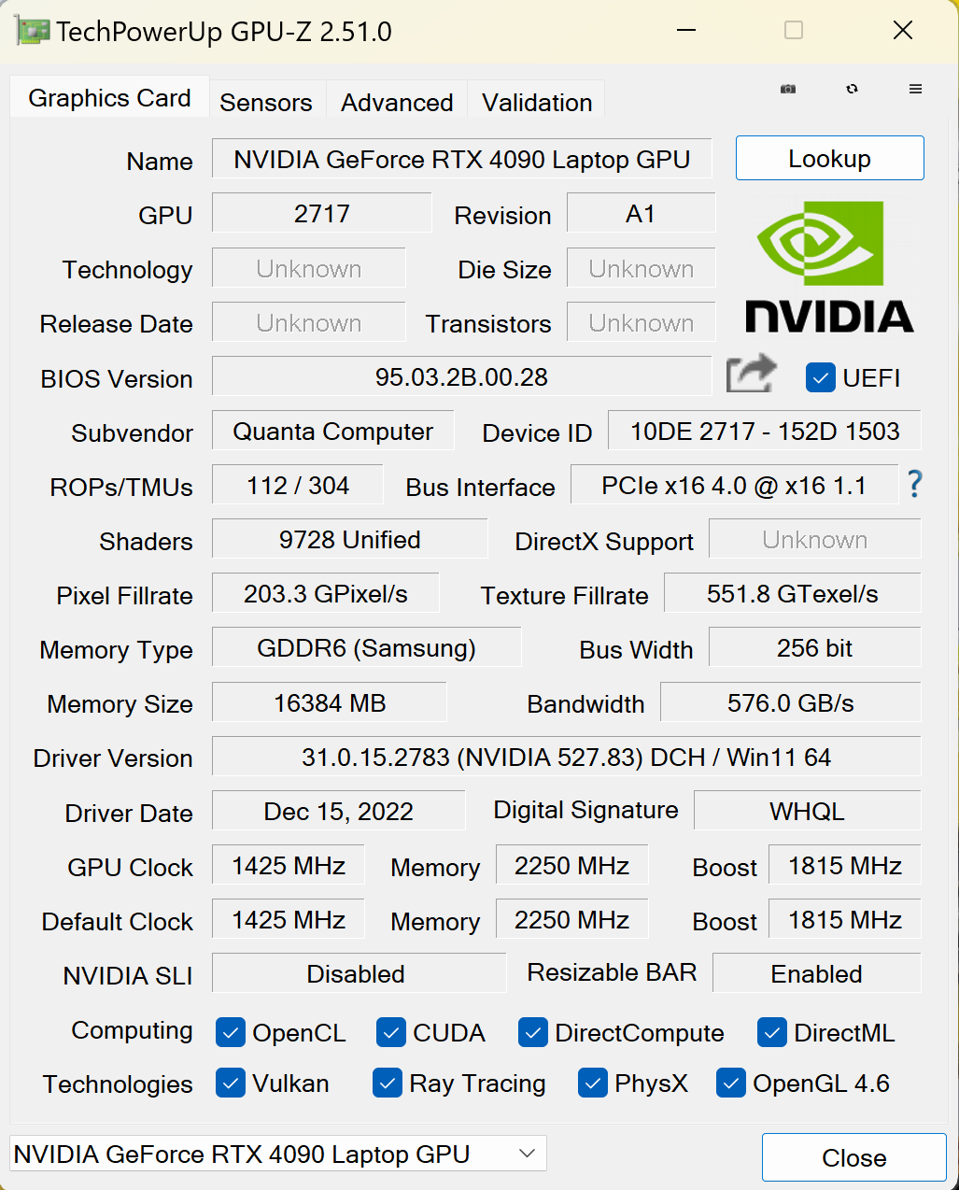The width and height of the screenshot is (959, 1190).
Task: Click the NVIDIA logo image
Action: 828,266
